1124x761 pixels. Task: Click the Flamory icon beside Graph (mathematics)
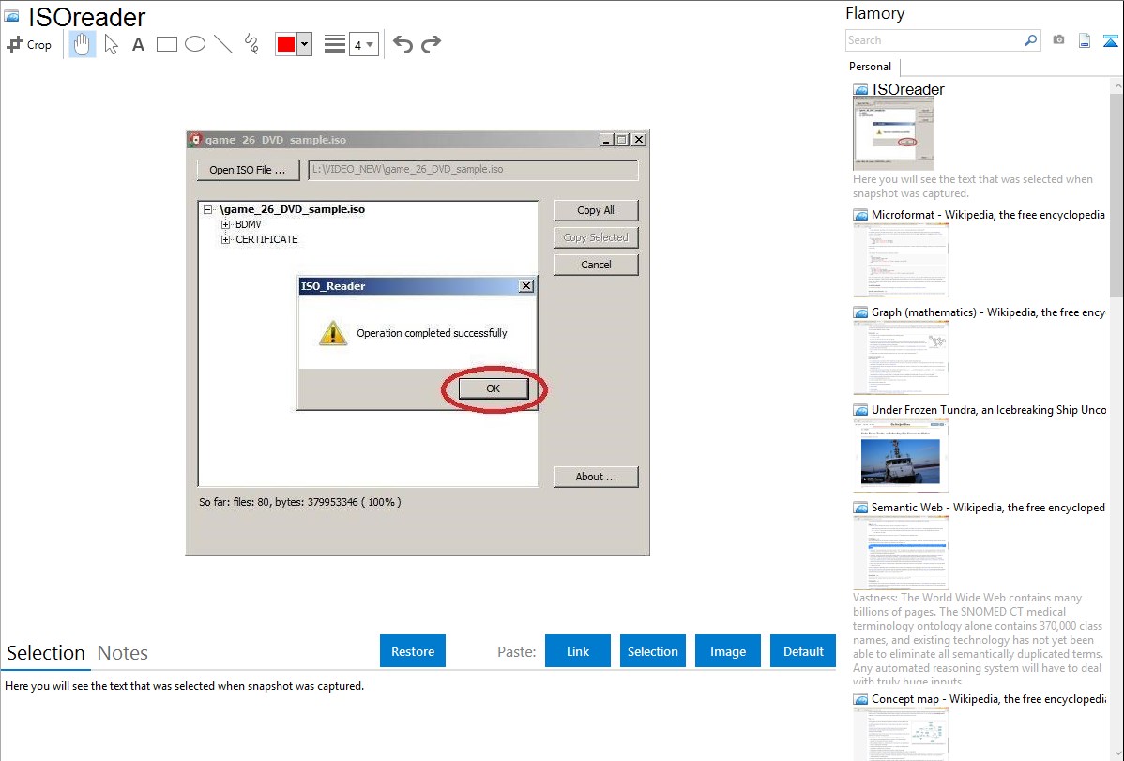[x=861, y=312]
